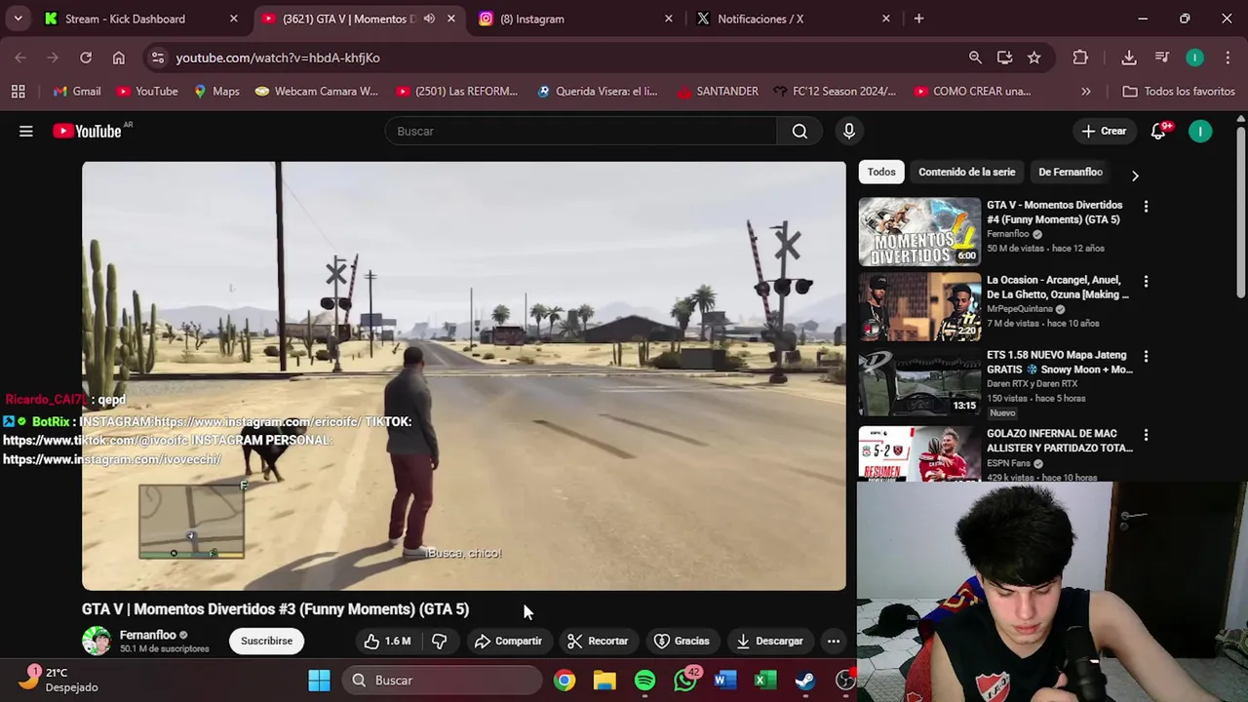The width and height of the screenshot is (1248, 702).
Task: Open a new Chrome tab
Action: (918, 19)
